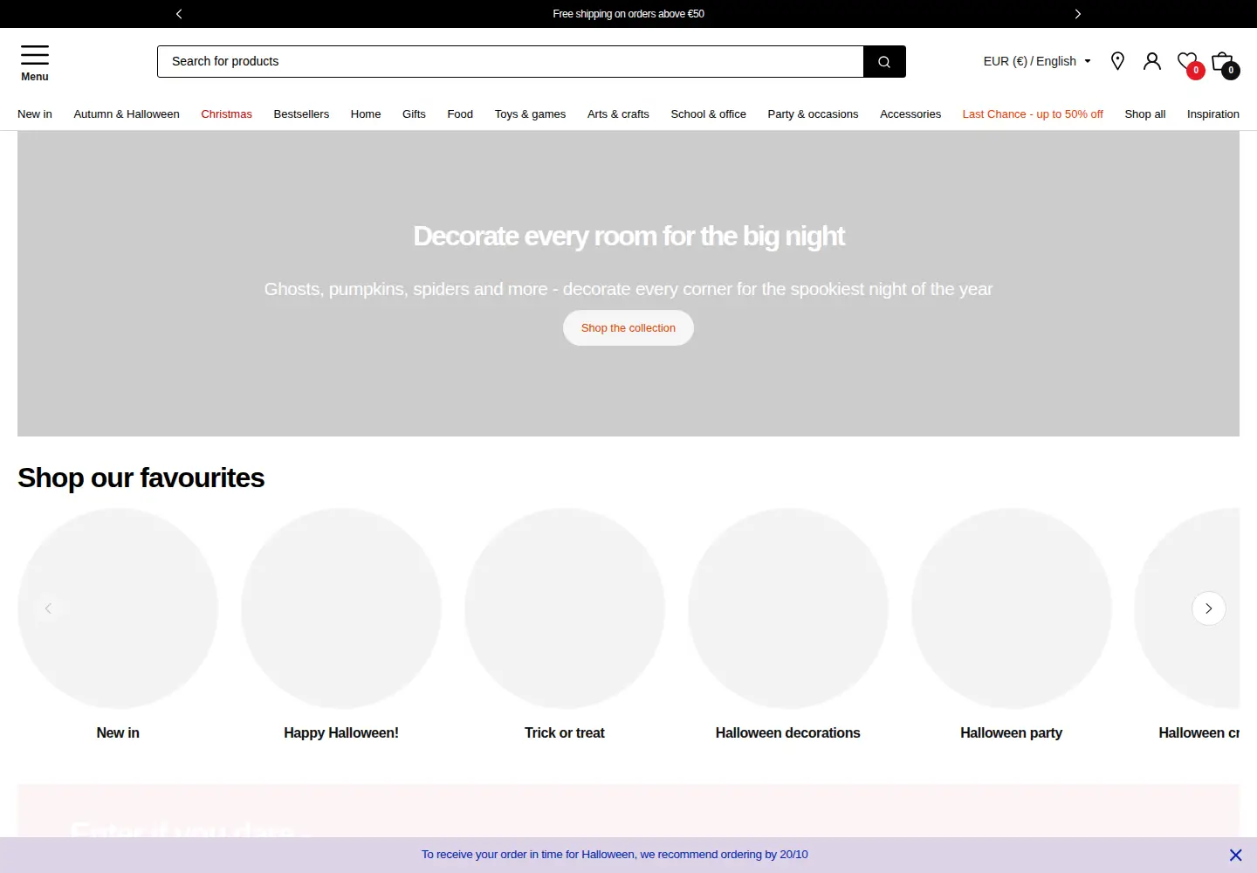
Task: Show previous announcement in top bar
Action: pyautogui.click(x=179, y=14)
